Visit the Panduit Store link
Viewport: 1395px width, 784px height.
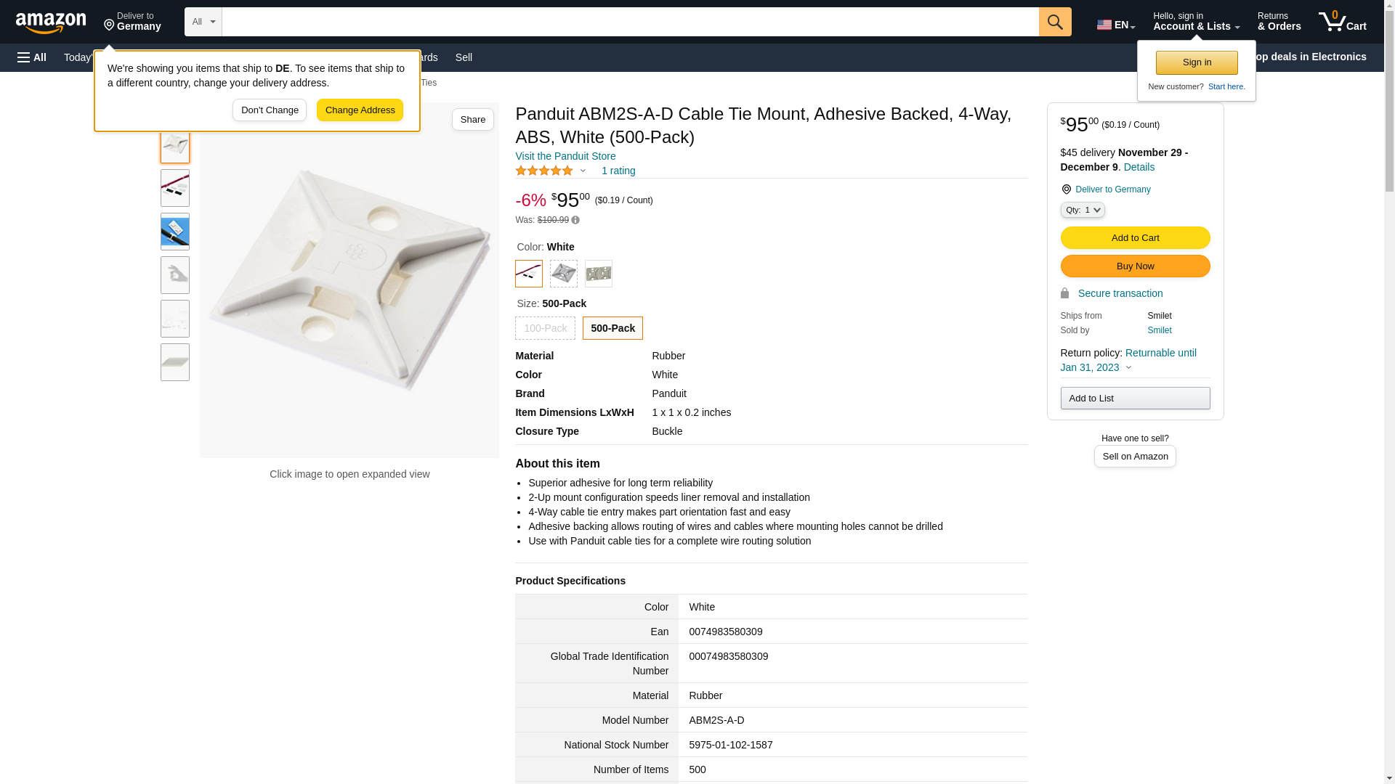click(565, 156)
